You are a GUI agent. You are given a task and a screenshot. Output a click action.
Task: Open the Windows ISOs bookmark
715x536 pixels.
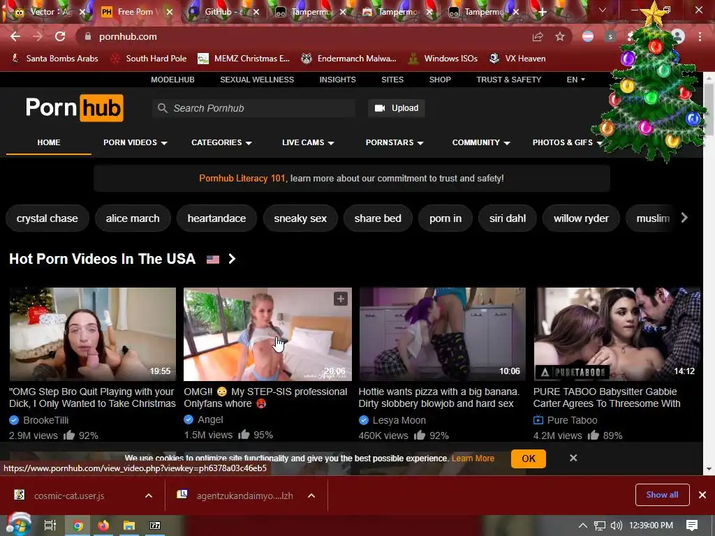443,59
